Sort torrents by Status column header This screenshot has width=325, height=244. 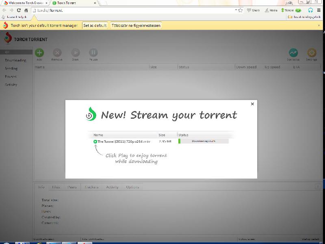206,67
